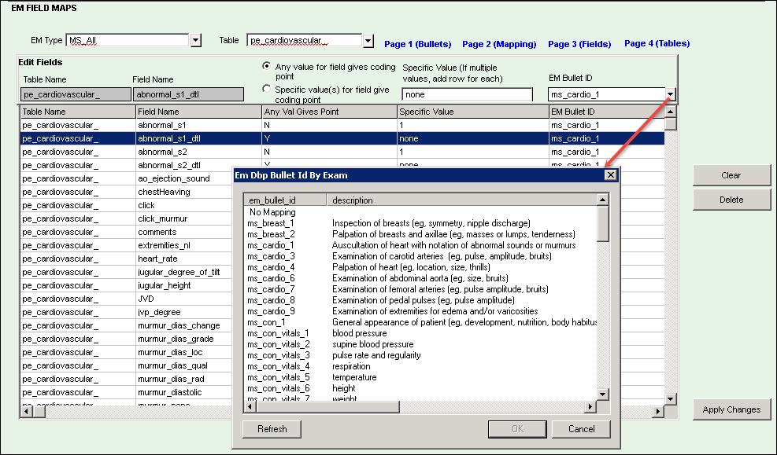Screen dimensions: 777x455
Task: Expand the Table dropdown list
Action: coord(368,40)
